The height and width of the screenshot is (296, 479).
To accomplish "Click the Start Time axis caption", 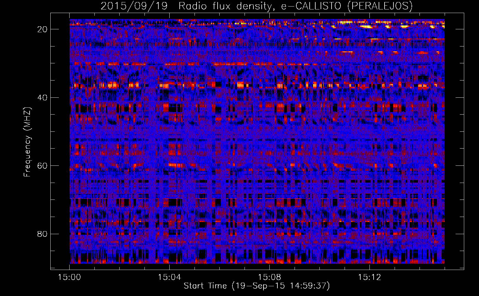I will (257, 286).
